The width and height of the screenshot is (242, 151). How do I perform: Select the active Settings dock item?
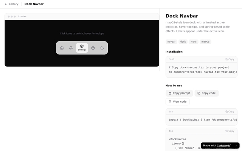(x=82, y=48)
